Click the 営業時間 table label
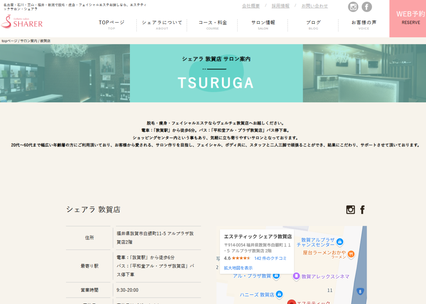The height and width of the screenshot is (304, 426). pos(89,290)
